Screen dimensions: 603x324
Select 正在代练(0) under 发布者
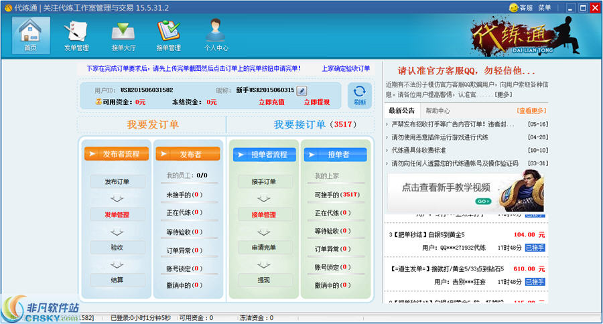[x=185, y=212]
